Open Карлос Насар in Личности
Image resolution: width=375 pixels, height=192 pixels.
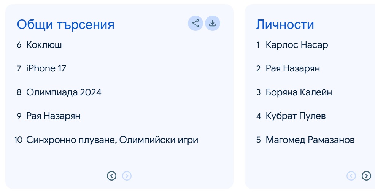[297, 45]
